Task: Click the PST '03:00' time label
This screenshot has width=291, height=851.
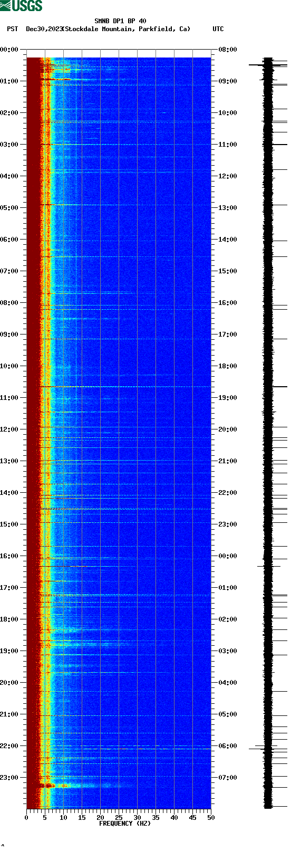Action: tap(9, 145)
